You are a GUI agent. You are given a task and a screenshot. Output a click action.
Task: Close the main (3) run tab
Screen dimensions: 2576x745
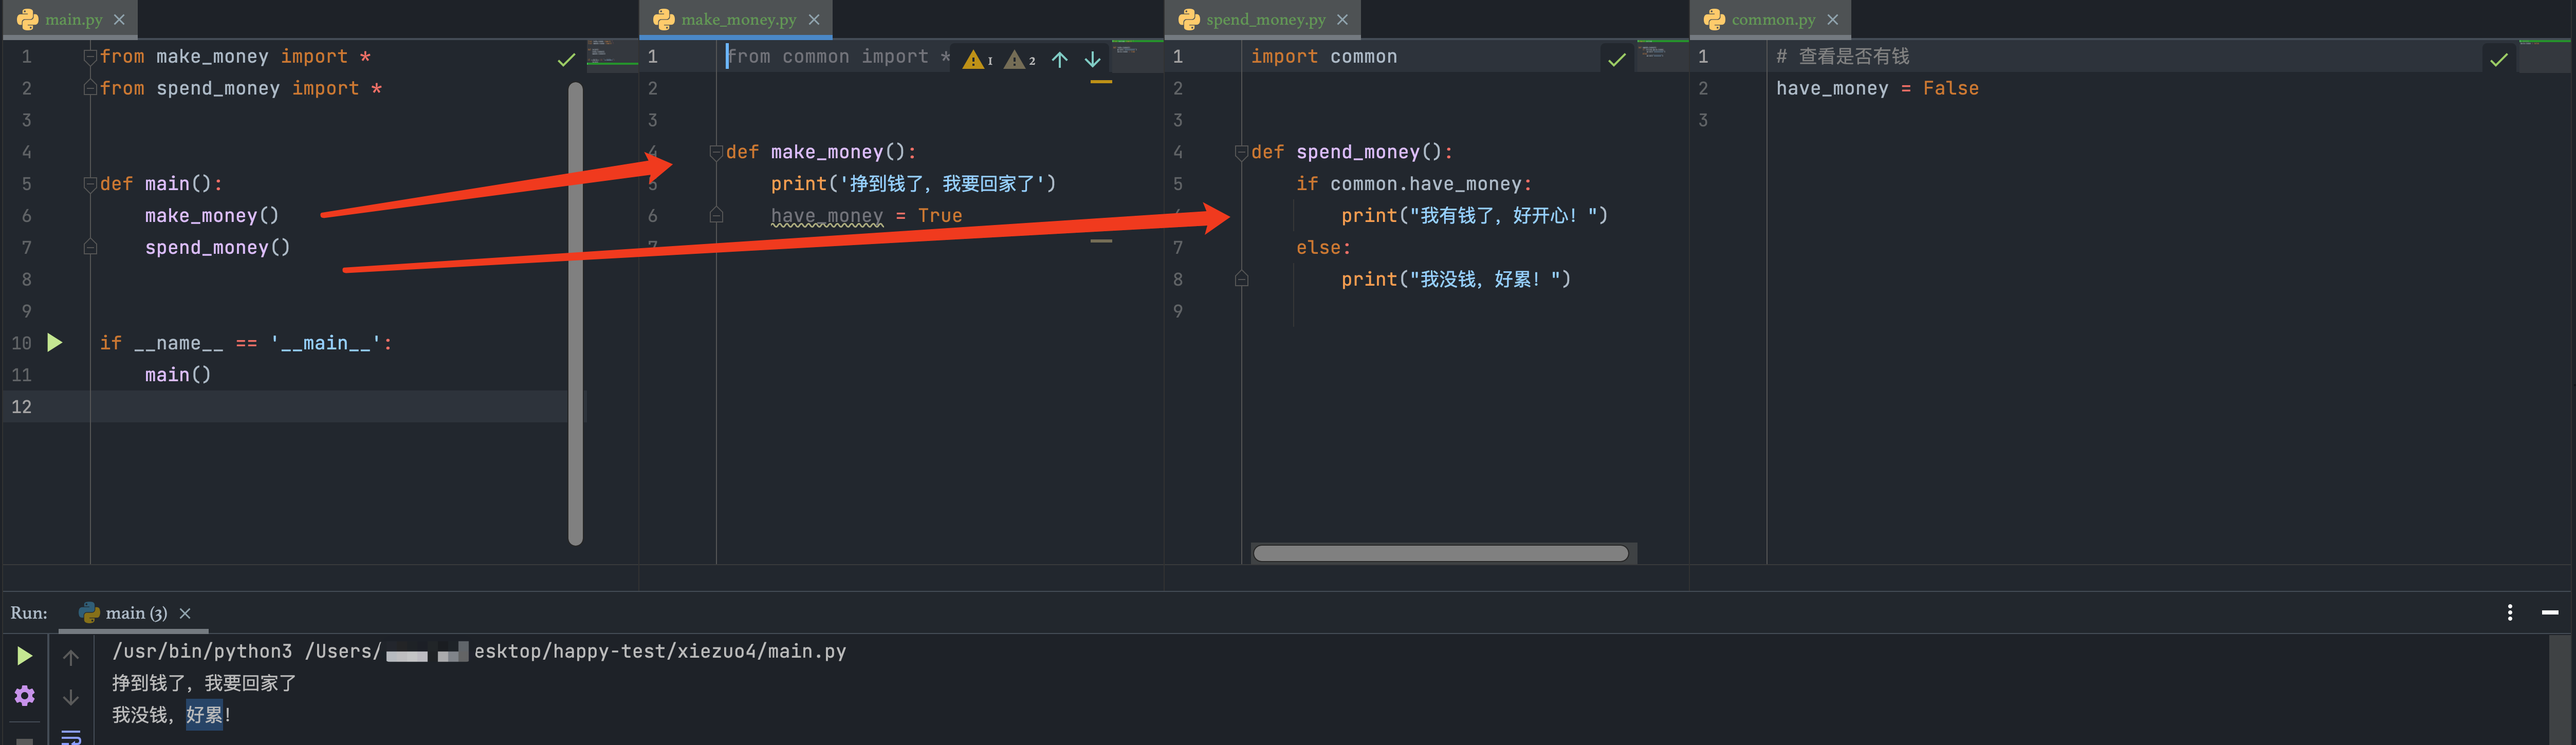tap(185, 613)
